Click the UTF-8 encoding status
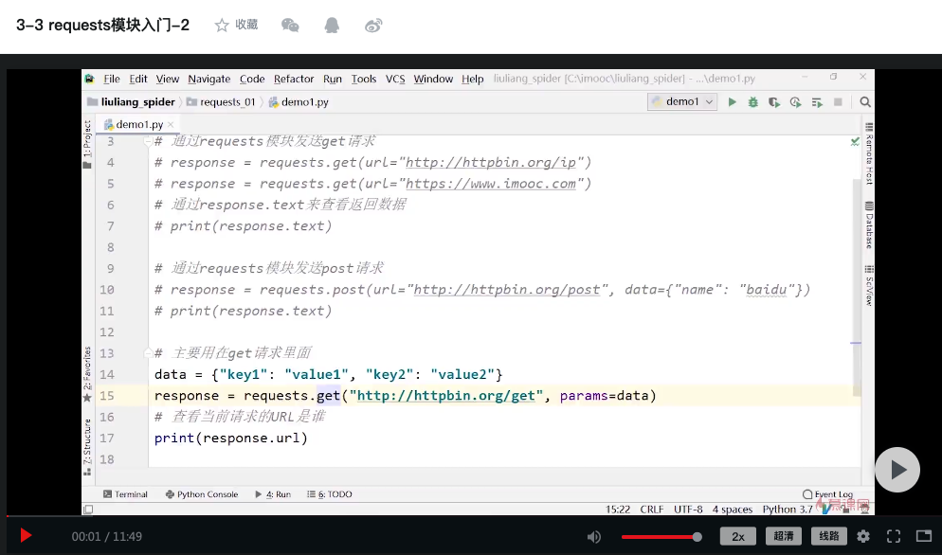942x555 pixels. 688,510
